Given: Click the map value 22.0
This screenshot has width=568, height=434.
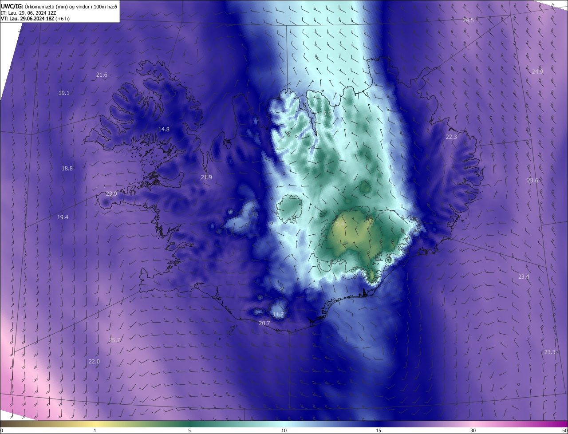Looking at the screenshot, I should click(x=94, y=361).
